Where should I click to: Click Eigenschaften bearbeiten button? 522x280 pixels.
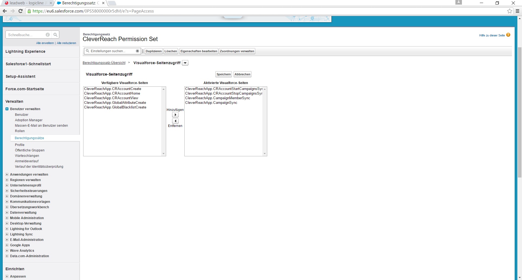pyautogui.click(x=199, y=51)
